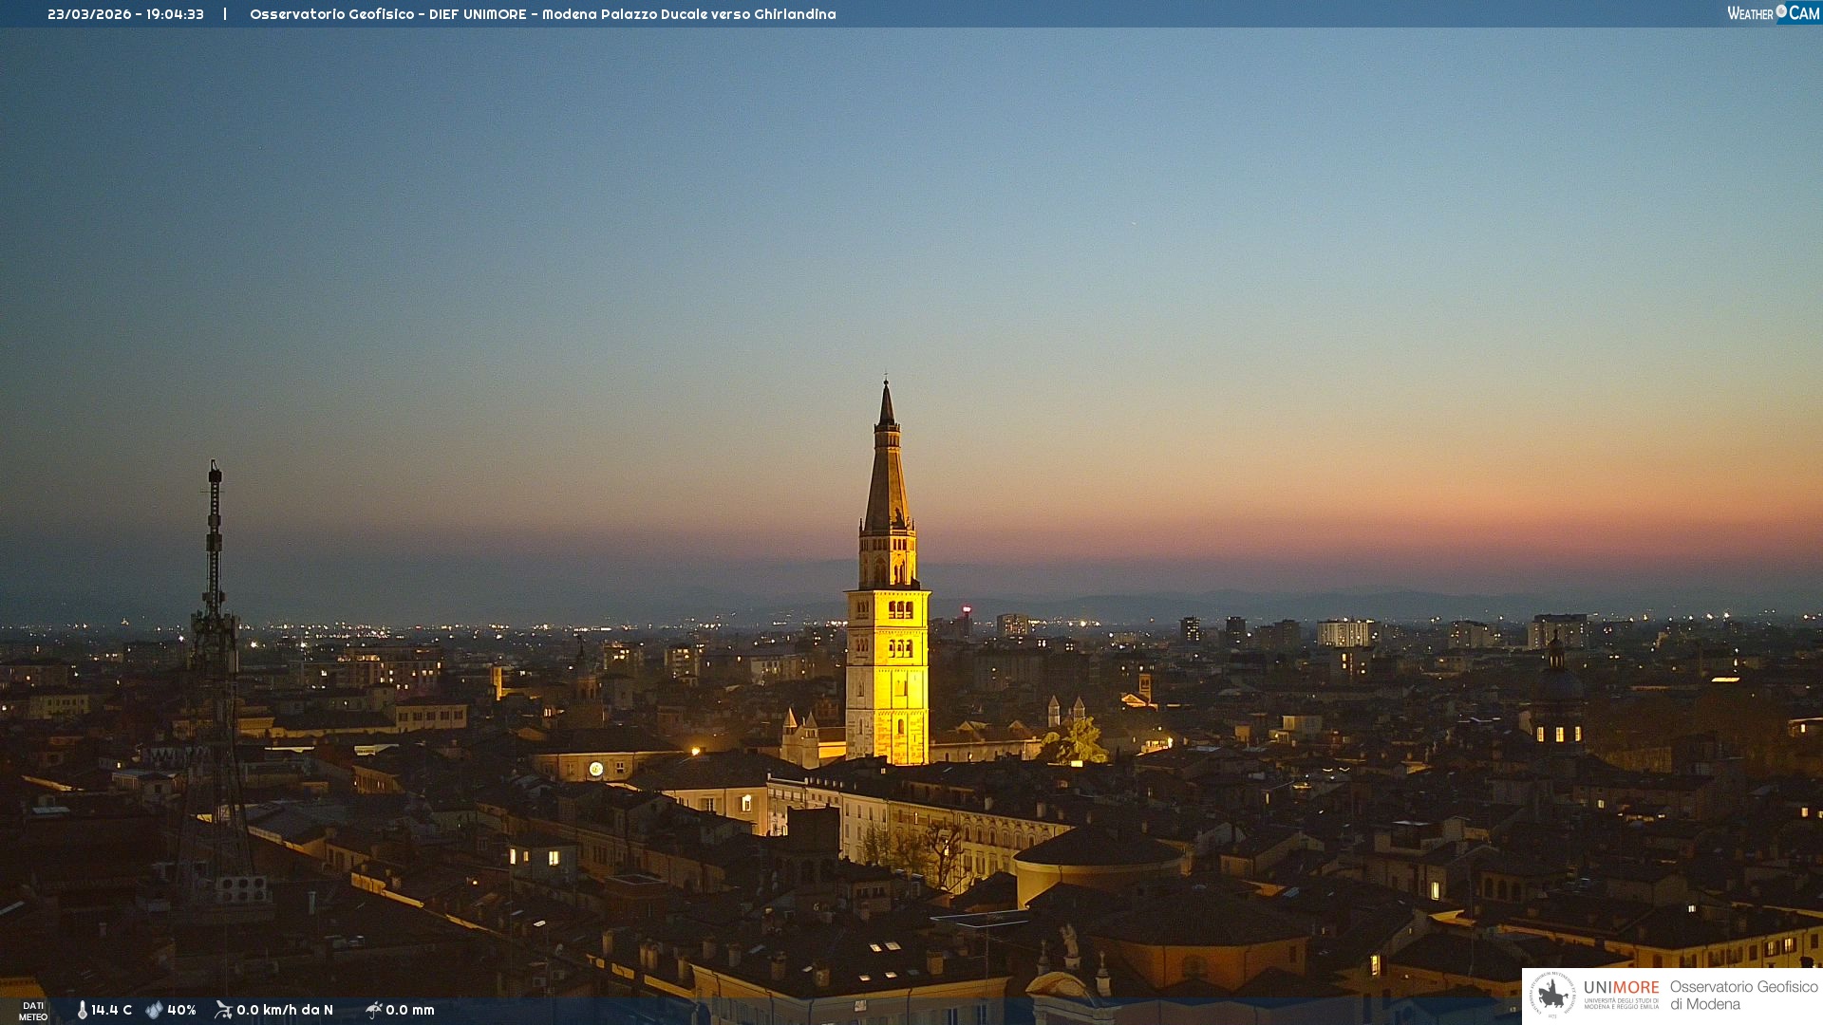Click the Osservatorio Geofisico camera title

pyautogui.click(x=542, y=14)
